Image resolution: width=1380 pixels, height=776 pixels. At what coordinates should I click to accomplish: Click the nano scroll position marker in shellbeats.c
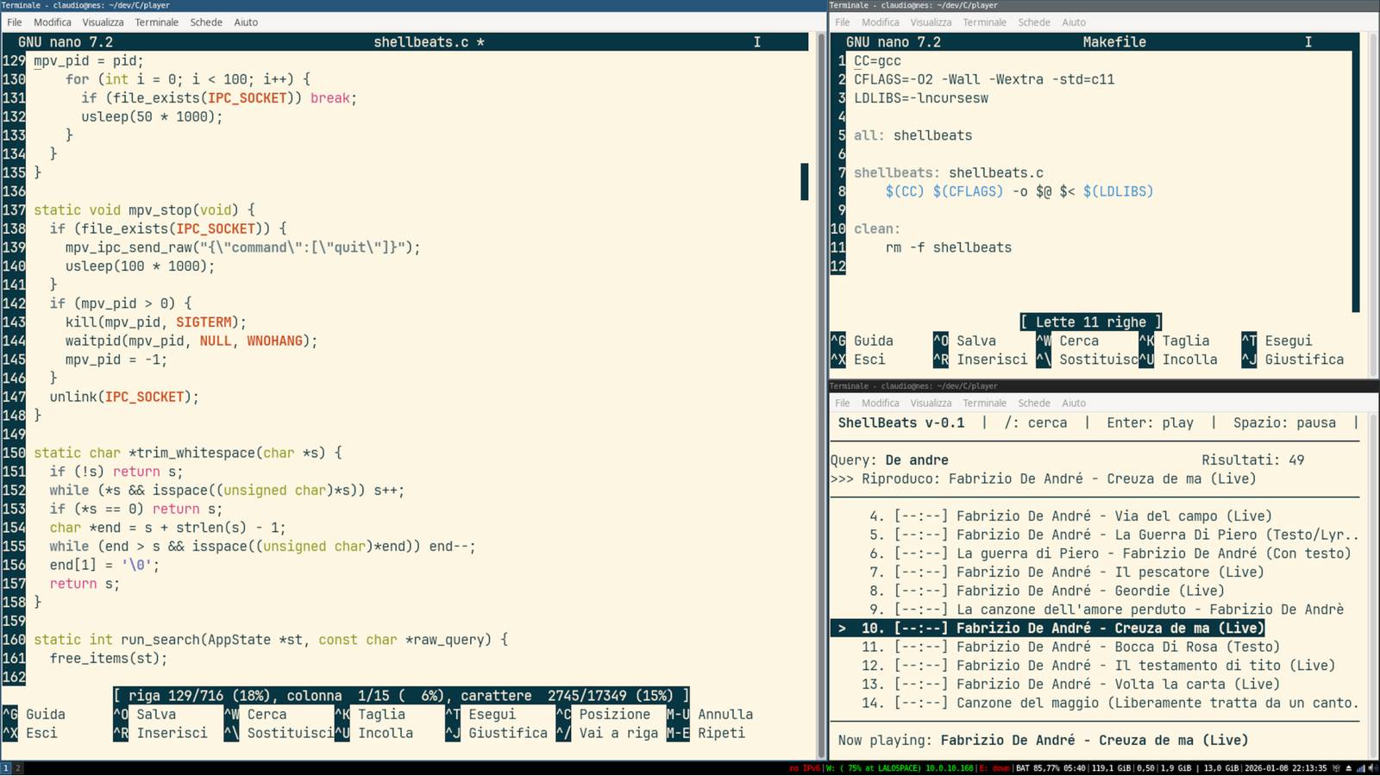[805, 182]
